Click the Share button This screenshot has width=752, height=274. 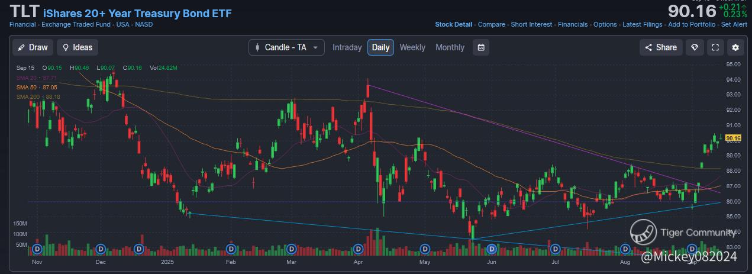(x=661, y=47)
